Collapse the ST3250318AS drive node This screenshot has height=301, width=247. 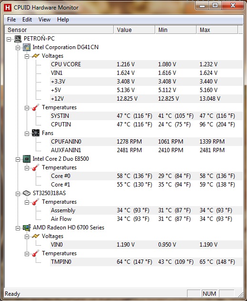(18, 194)
